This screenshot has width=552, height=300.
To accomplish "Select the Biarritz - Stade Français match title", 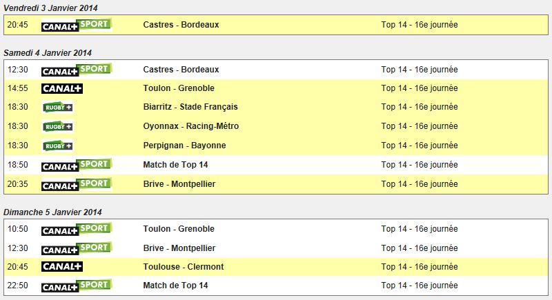I will [190, 107].
